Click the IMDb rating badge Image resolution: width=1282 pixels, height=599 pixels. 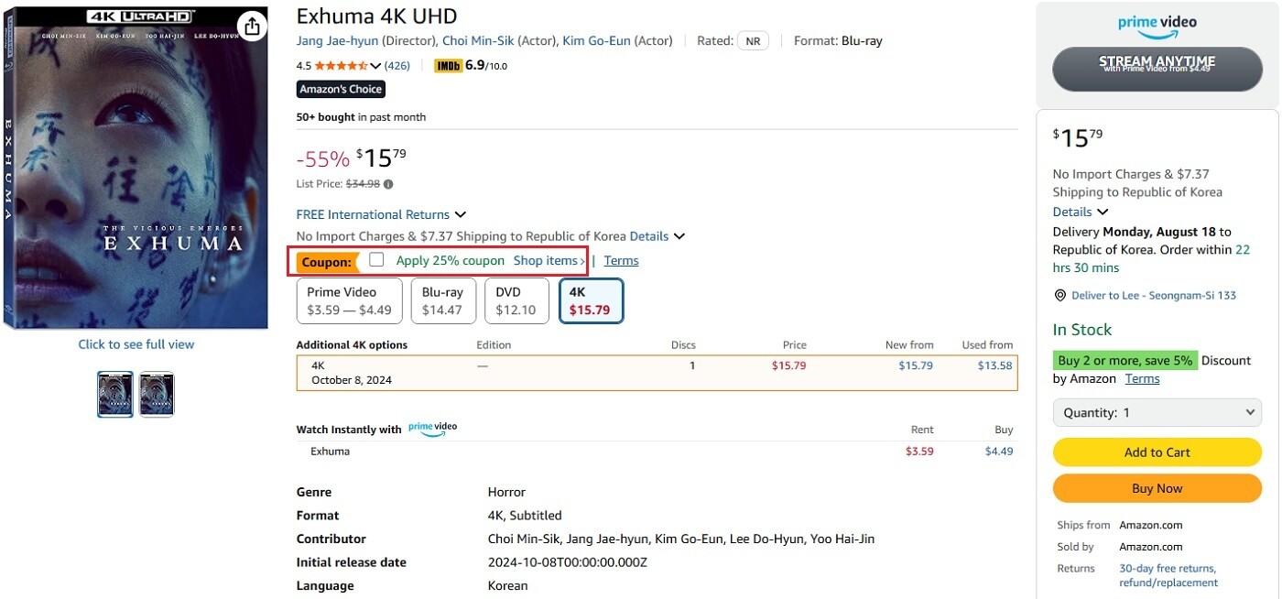pos(448,66)
